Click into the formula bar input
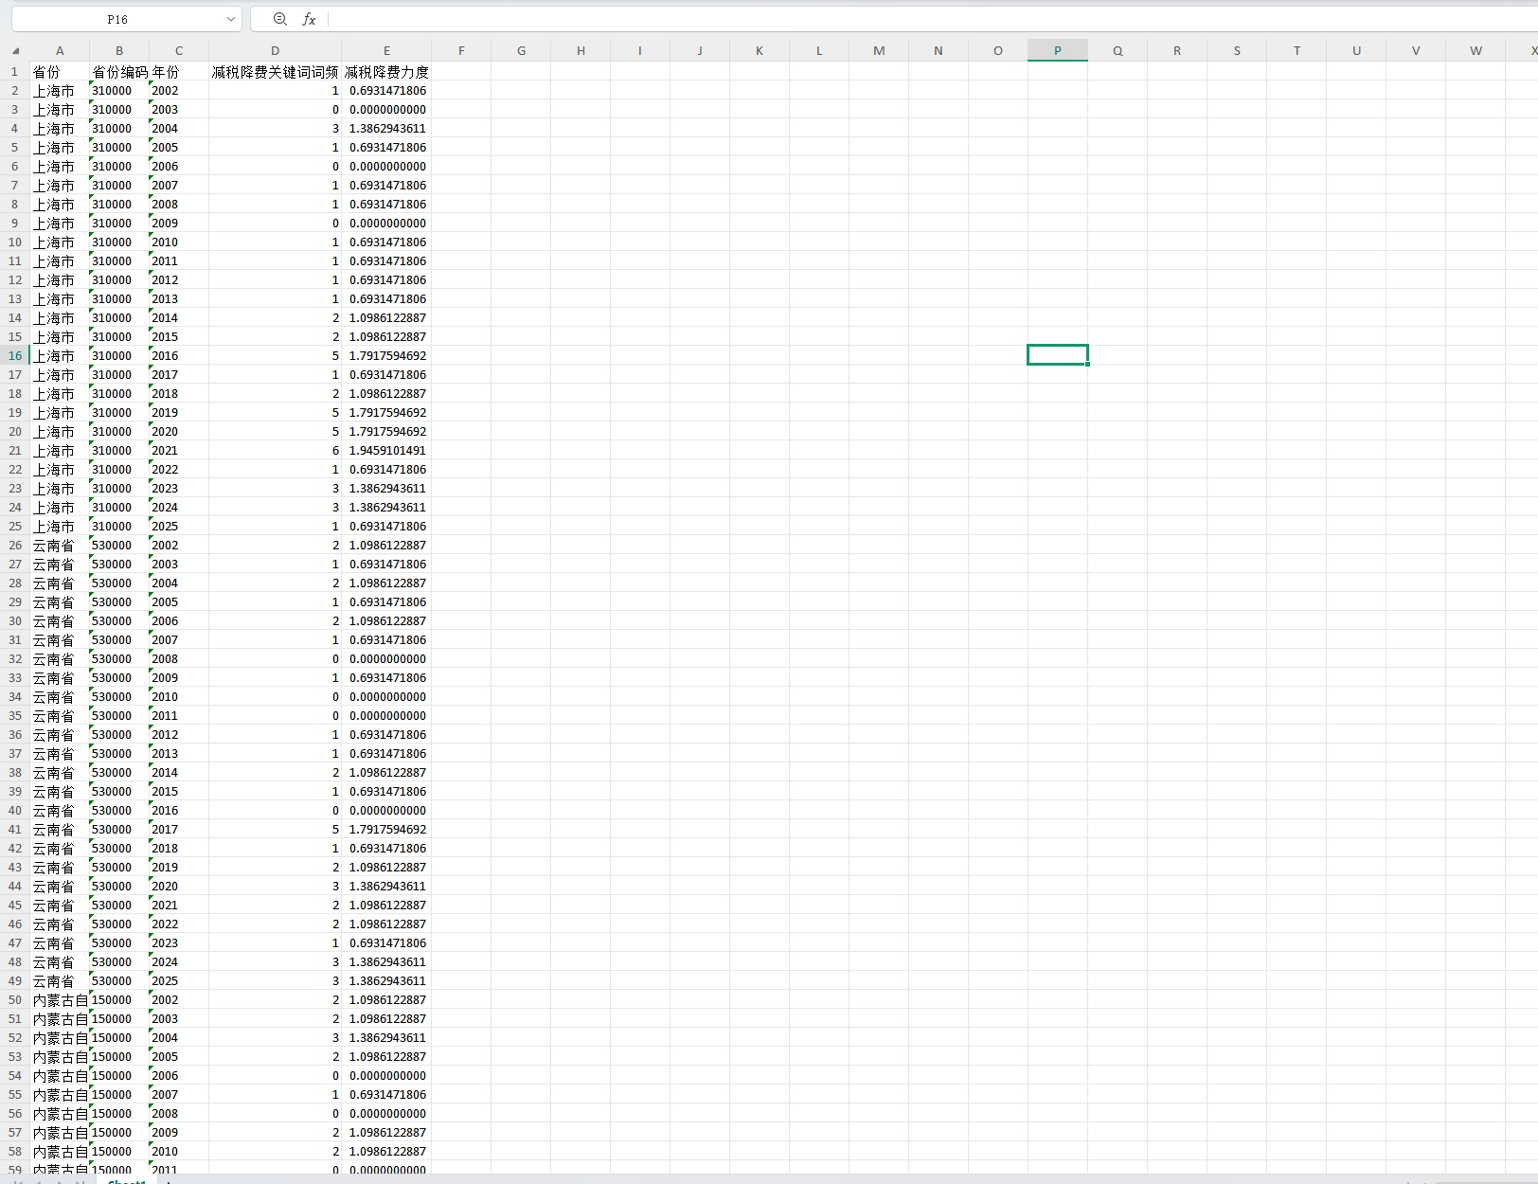 (933, 19)
